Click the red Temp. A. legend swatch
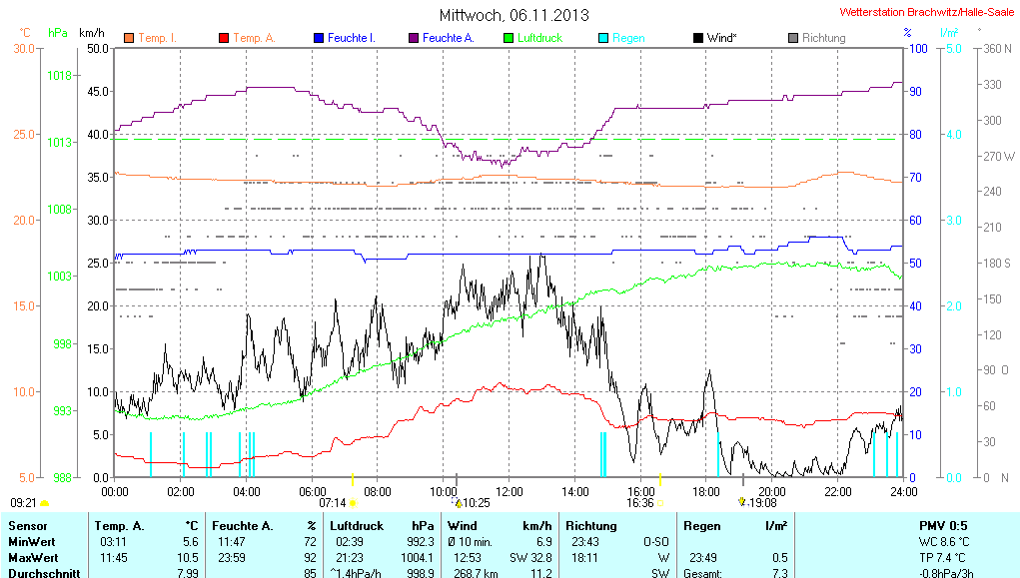 pyautogui.click(x=223, y=38)
